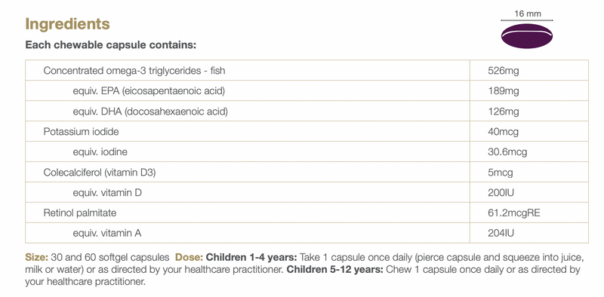Click the purple capsule image
604x297 pixels.
(527, 36)
